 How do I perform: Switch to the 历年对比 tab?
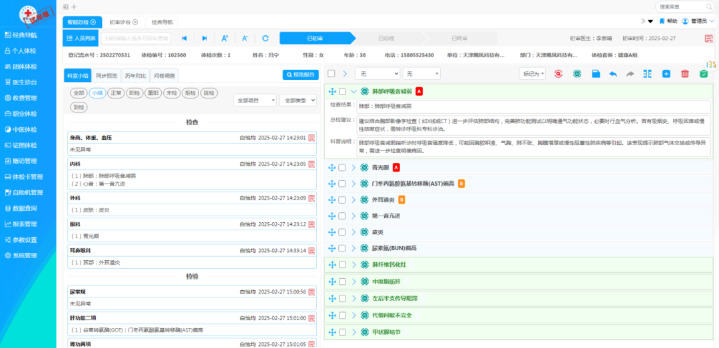(137, 76)
